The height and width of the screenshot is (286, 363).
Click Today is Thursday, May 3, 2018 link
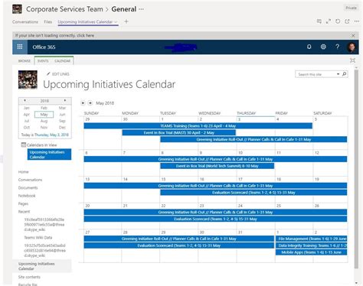(45, 135)
